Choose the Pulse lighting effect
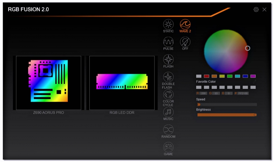The height and width of the screenshot is (162, 274). pos(168,44)
